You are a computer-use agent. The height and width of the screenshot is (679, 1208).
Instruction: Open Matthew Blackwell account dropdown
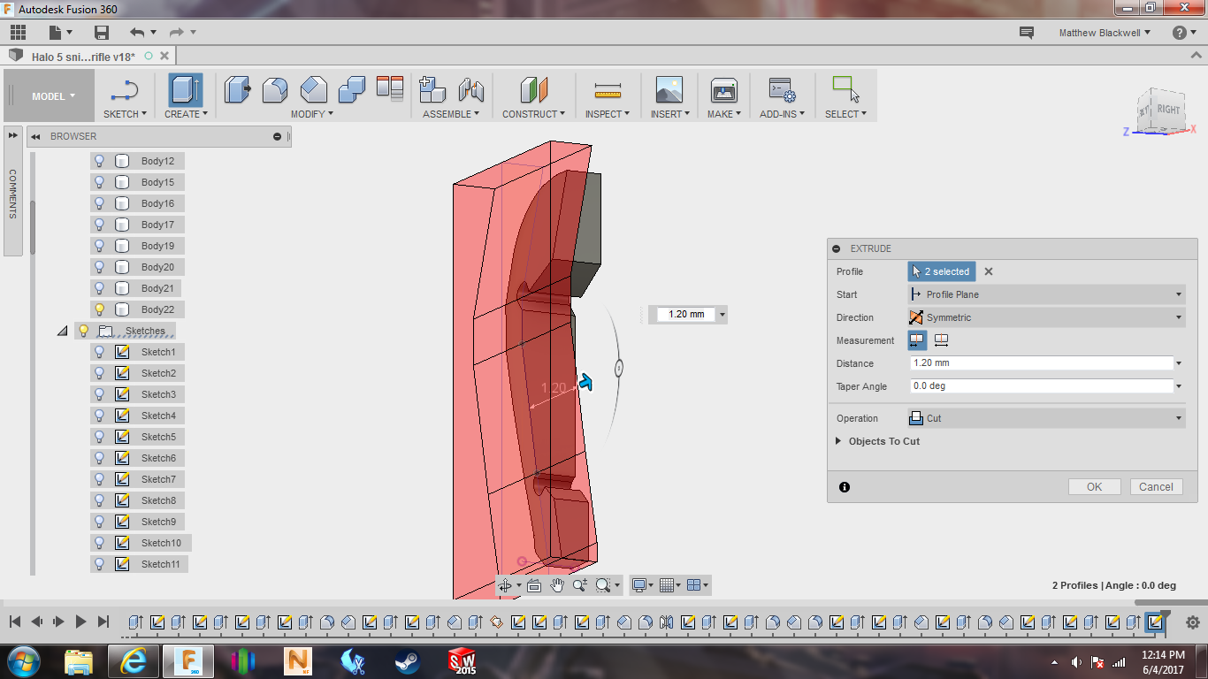point(1105,33)
